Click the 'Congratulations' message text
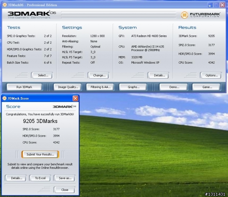This screenshot has height=197, width=228. pos(40,114)
